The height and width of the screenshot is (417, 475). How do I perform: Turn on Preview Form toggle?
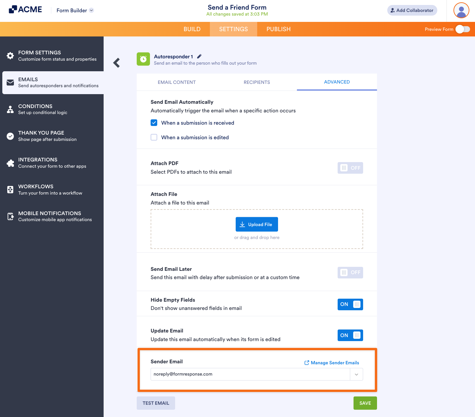pyautogui.click(x=463, y=29)
